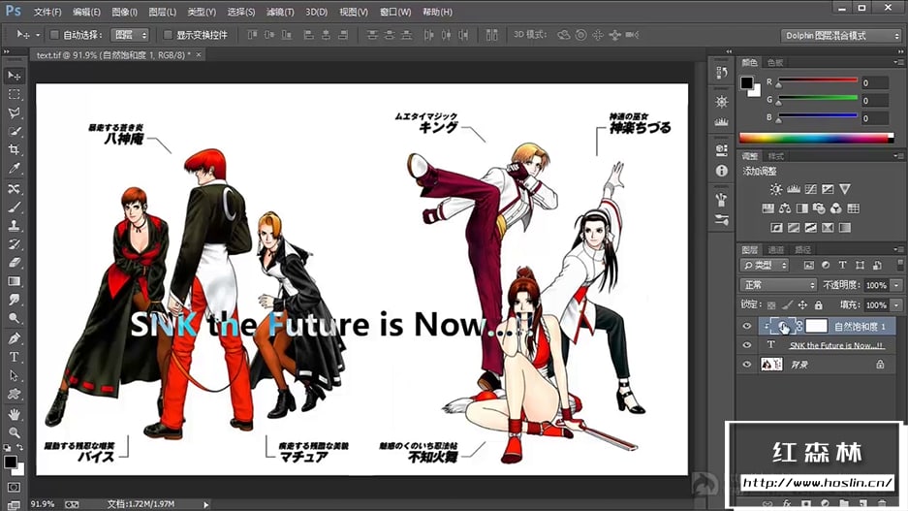This screenshot has height=511, width=908.
Task: Toggle the layer filter on/off switch
Action: 900,265
